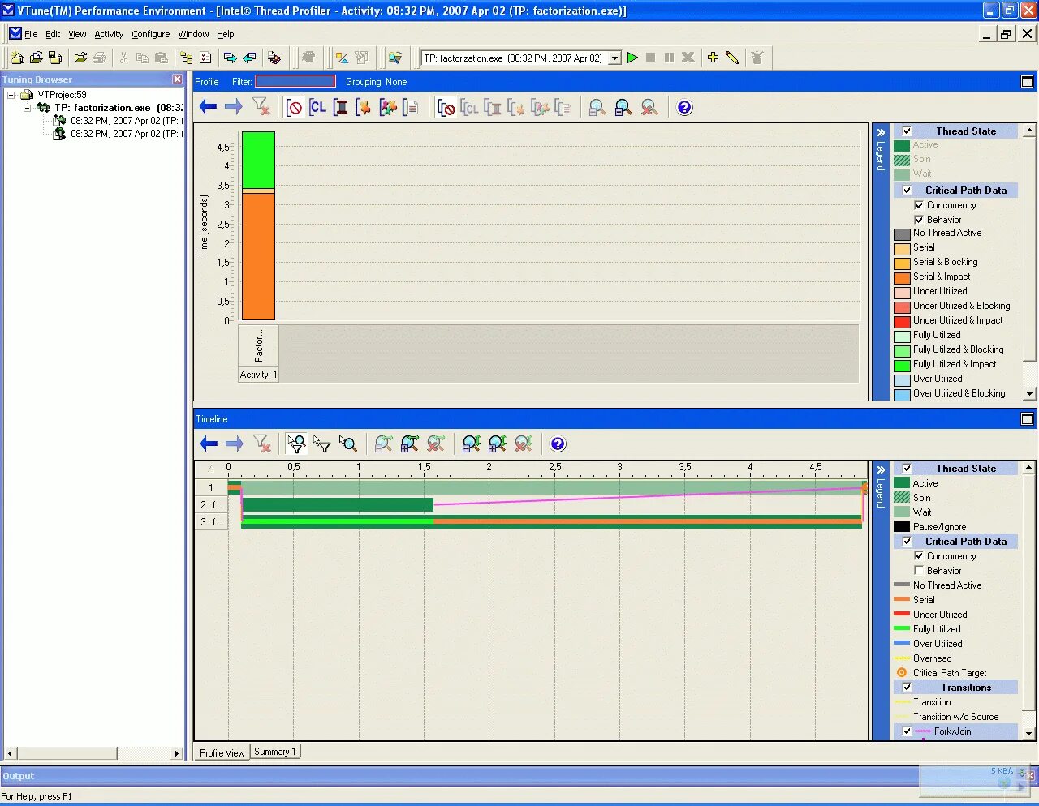Viewport: 1039px width, 806px height.
Task: Open the Activity menu
Action: (x=109, y=34)
